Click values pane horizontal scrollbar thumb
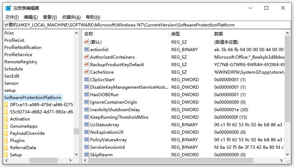The image size is (294, 167). click(171, 161)
